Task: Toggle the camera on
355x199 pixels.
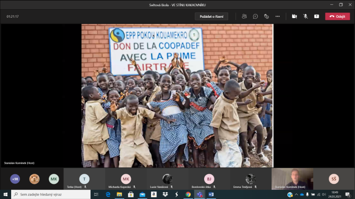Action: [x=294, y=16]
